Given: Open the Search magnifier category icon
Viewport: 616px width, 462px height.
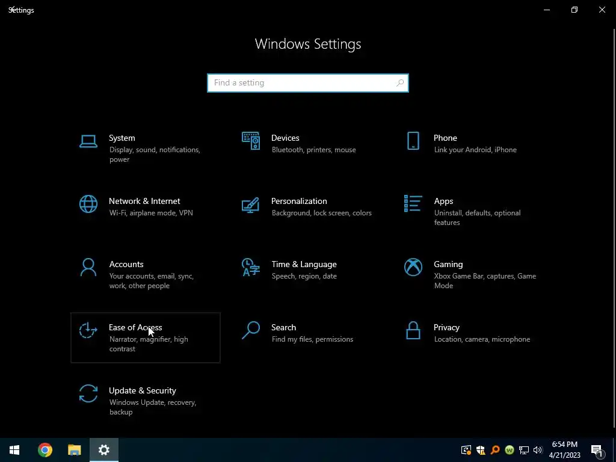Looking at the screenshot, I should coord(251,330).
